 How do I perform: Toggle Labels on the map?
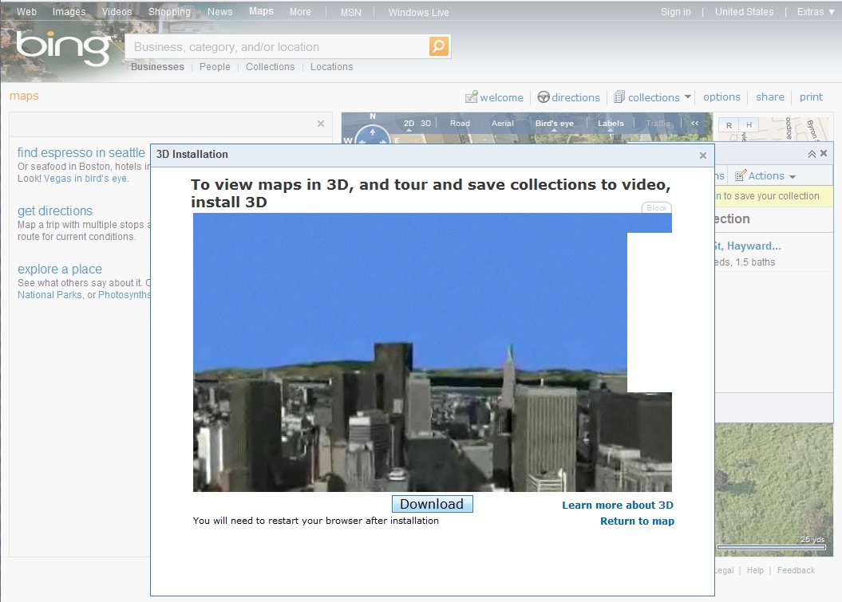611,124
